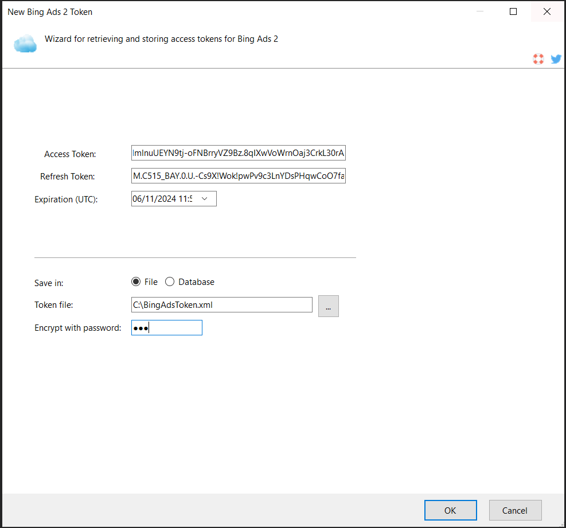
Task: Click the Encrypt with password field
Action: (167, 328)
